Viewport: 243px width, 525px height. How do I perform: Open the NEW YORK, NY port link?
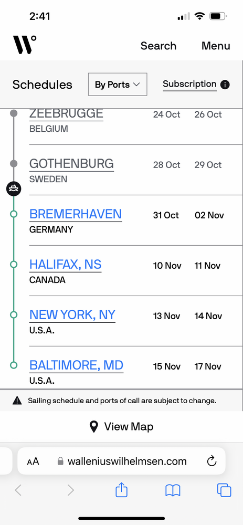72,314
